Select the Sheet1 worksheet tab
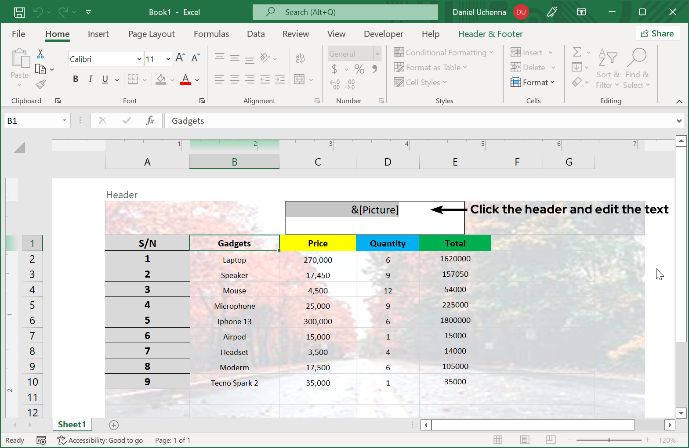This screenshot has height=448, width=689. 72,424
